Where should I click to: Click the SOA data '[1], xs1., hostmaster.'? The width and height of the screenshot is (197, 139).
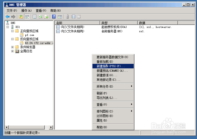[155, 27]
